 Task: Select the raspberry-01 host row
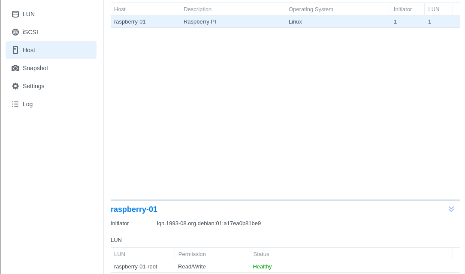coord(130,21)
